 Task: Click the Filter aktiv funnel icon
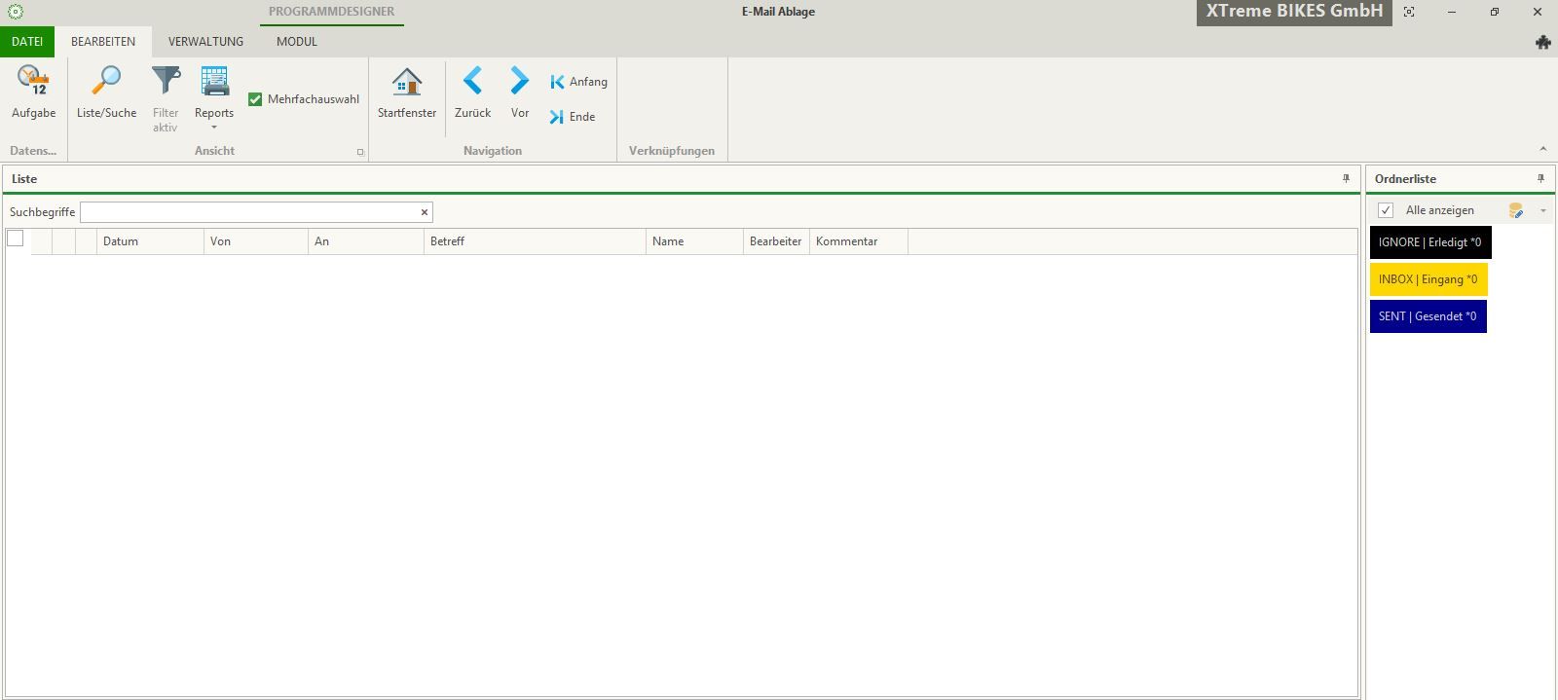(x=166, y=82)
